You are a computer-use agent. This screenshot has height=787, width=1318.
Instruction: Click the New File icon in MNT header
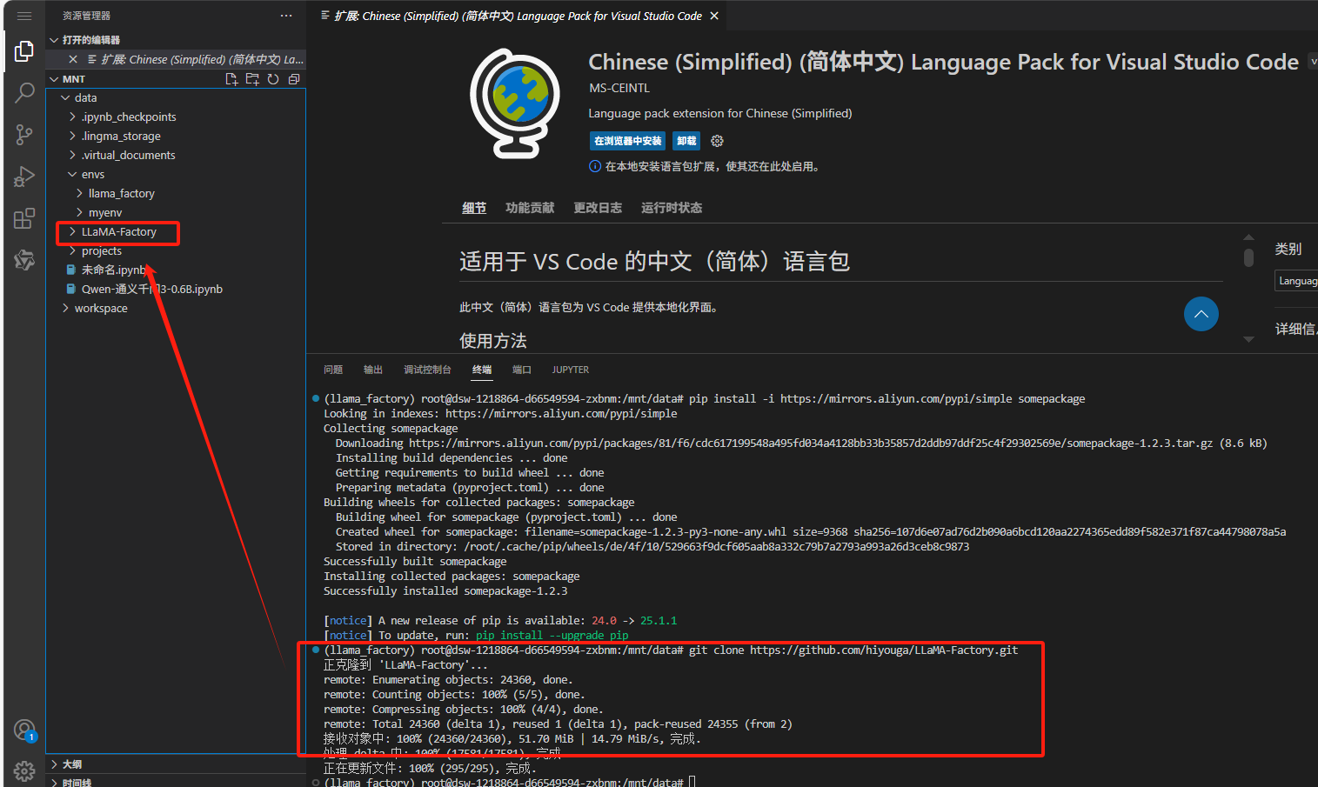click(x=231, y=79)
